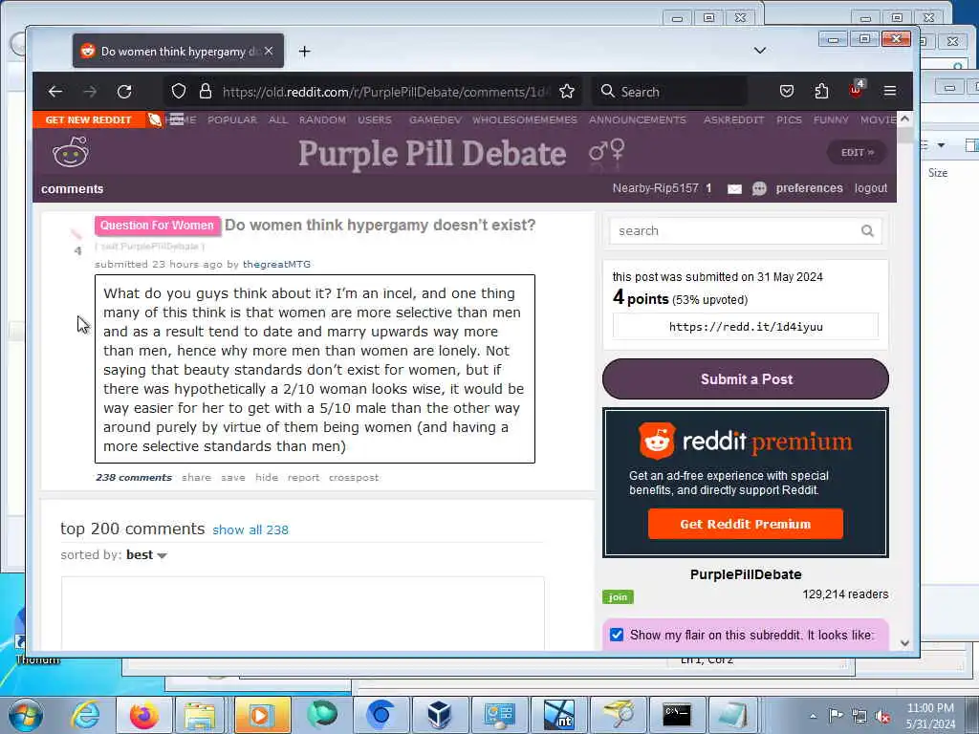Screen dimensions: 979x734
Task: Open WHOLESOMEMEMES in the top bar
Action: point(525,119)
